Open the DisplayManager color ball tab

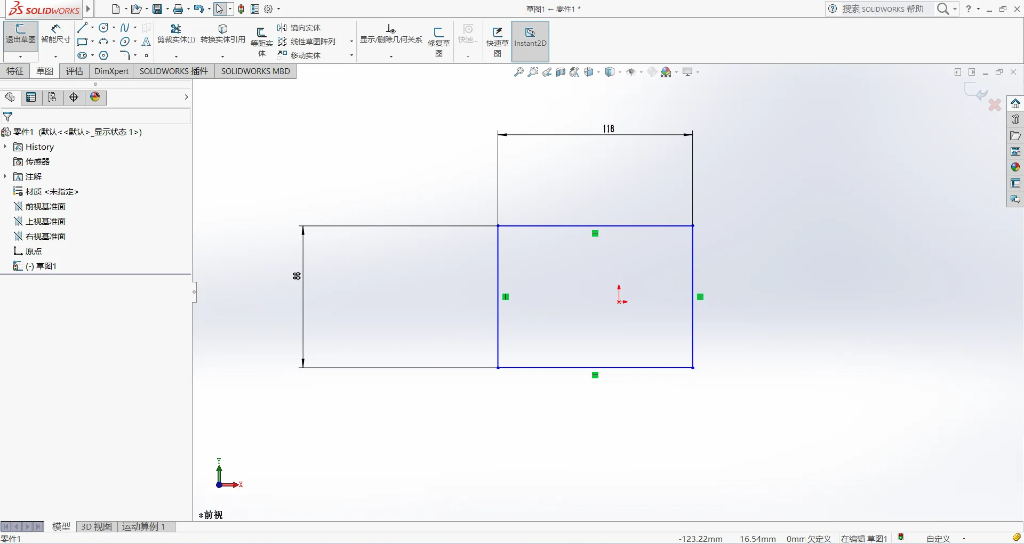[x=95, y=97]
